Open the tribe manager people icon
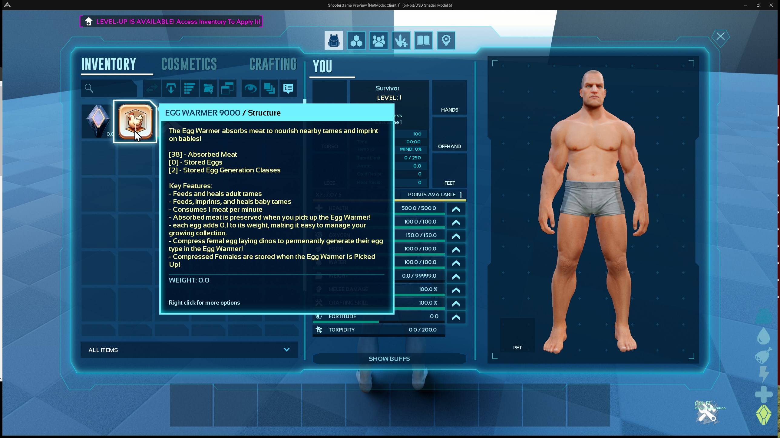 point(378,40)
